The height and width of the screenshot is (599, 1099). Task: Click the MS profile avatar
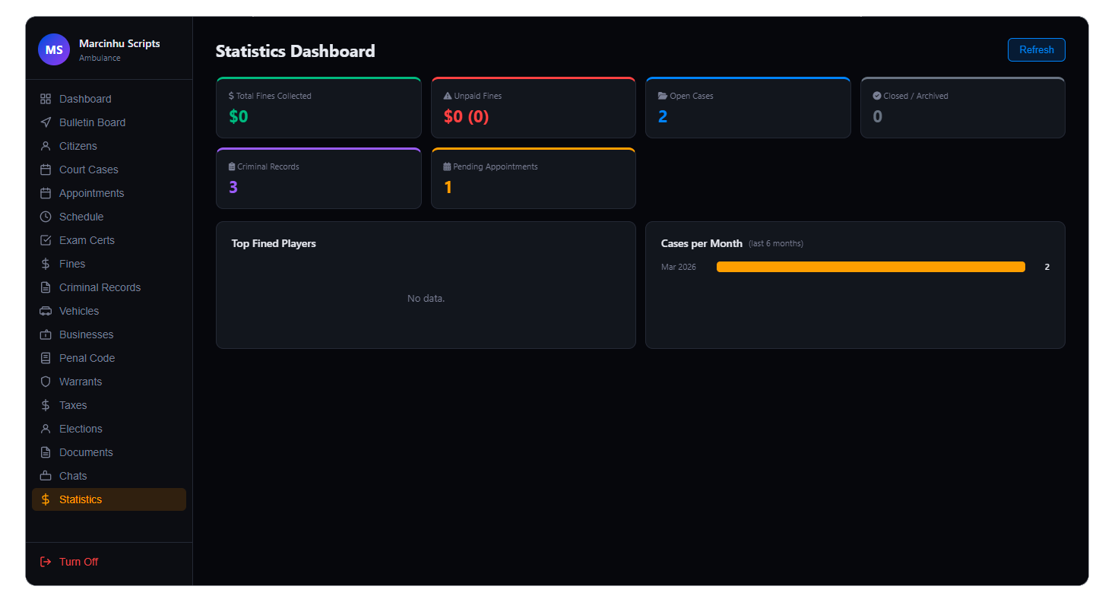[54, 50]
